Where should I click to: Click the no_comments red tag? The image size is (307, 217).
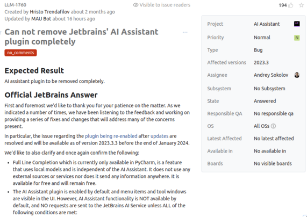(x=20, y=53)
